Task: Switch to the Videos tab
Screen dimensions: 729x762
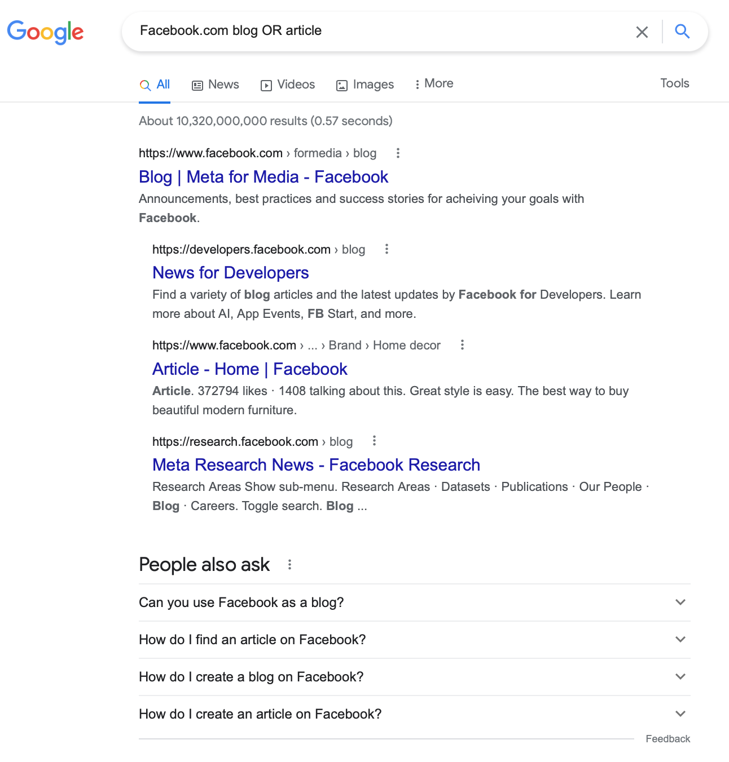Action: tap(288, 85)
